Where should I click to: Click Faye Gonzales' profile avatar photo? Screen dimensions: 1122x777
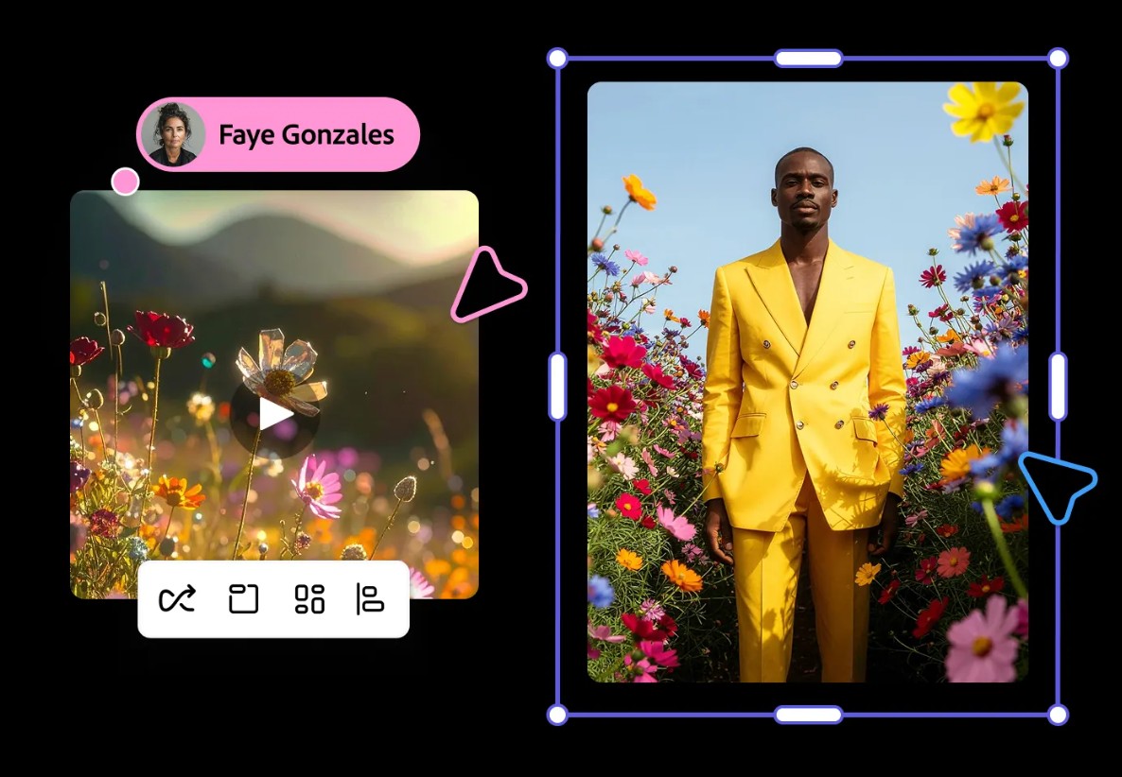(x=172, y=134)
